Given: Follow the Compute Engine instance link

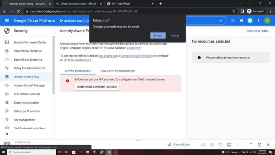Looking at the screenshot, I should [137, 56].
